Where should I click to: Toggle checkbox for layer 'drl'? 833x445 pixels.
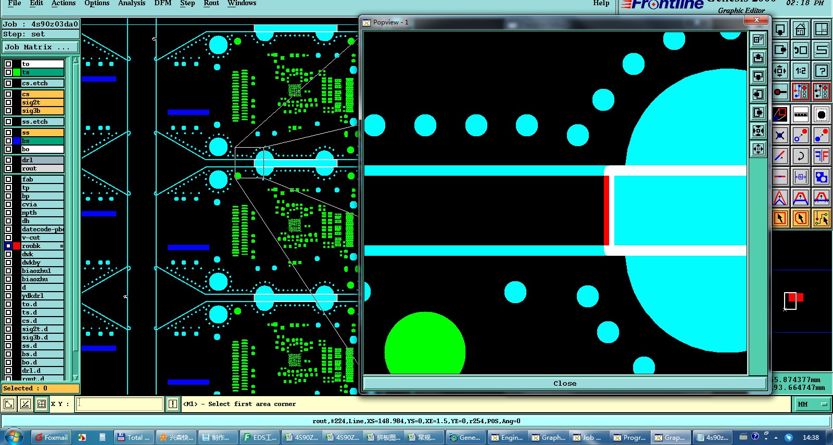[8, 160]
